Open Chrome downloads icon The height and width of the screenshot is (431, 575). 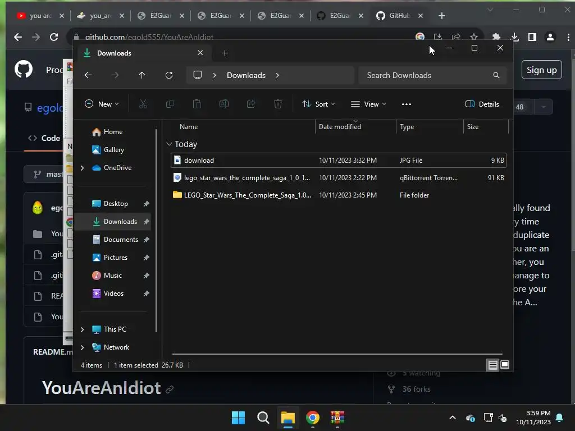(514, 37)
